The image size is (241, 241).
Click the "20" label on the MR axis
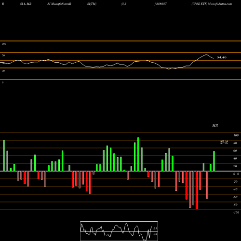point(235,166)
